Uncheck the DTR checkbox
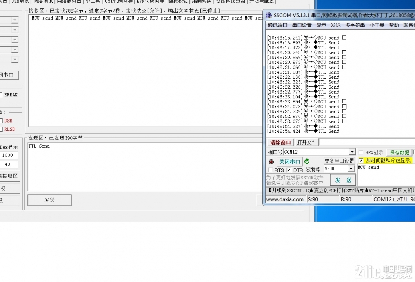 [x=289, y=170]
